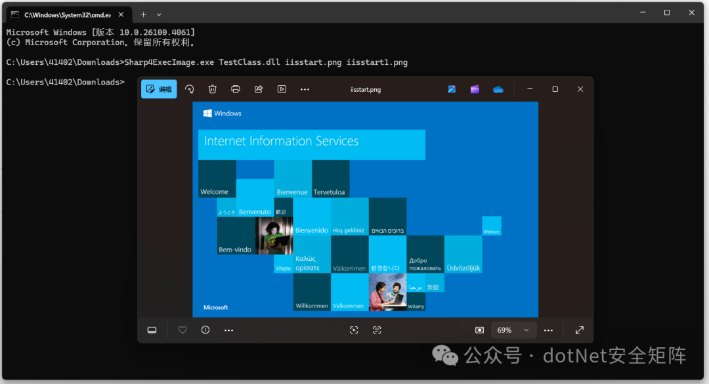Open the Clipchamp purple icon in Photos
The width and height of the screenshot is (709, 384).
tap(475, 89)
